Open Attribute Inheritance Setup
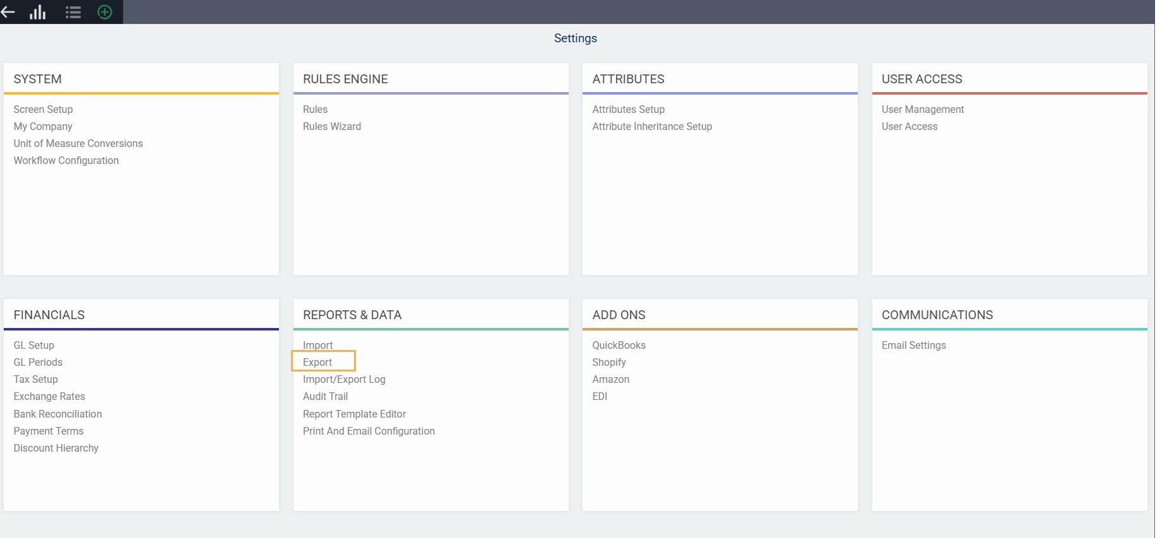 point(652,126)
